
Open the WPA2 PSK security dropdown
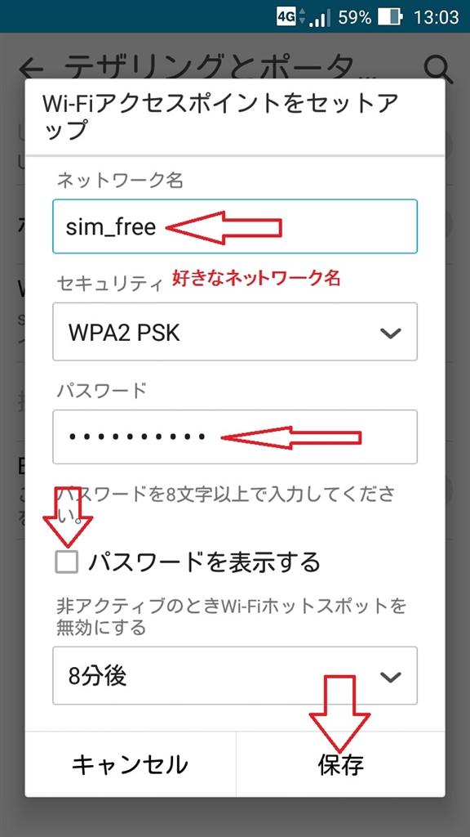(235, 332)
